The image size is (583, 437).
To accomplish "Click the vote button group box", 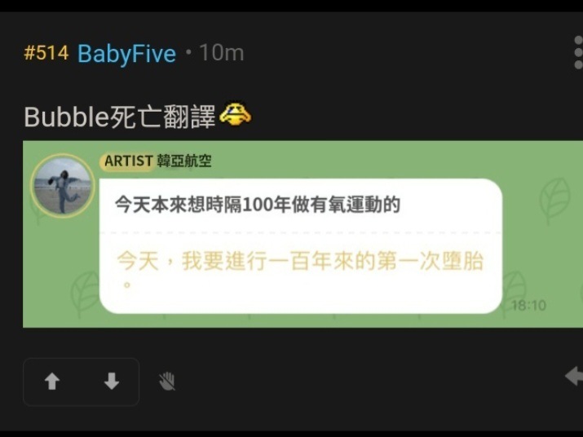I will point(81,382).
